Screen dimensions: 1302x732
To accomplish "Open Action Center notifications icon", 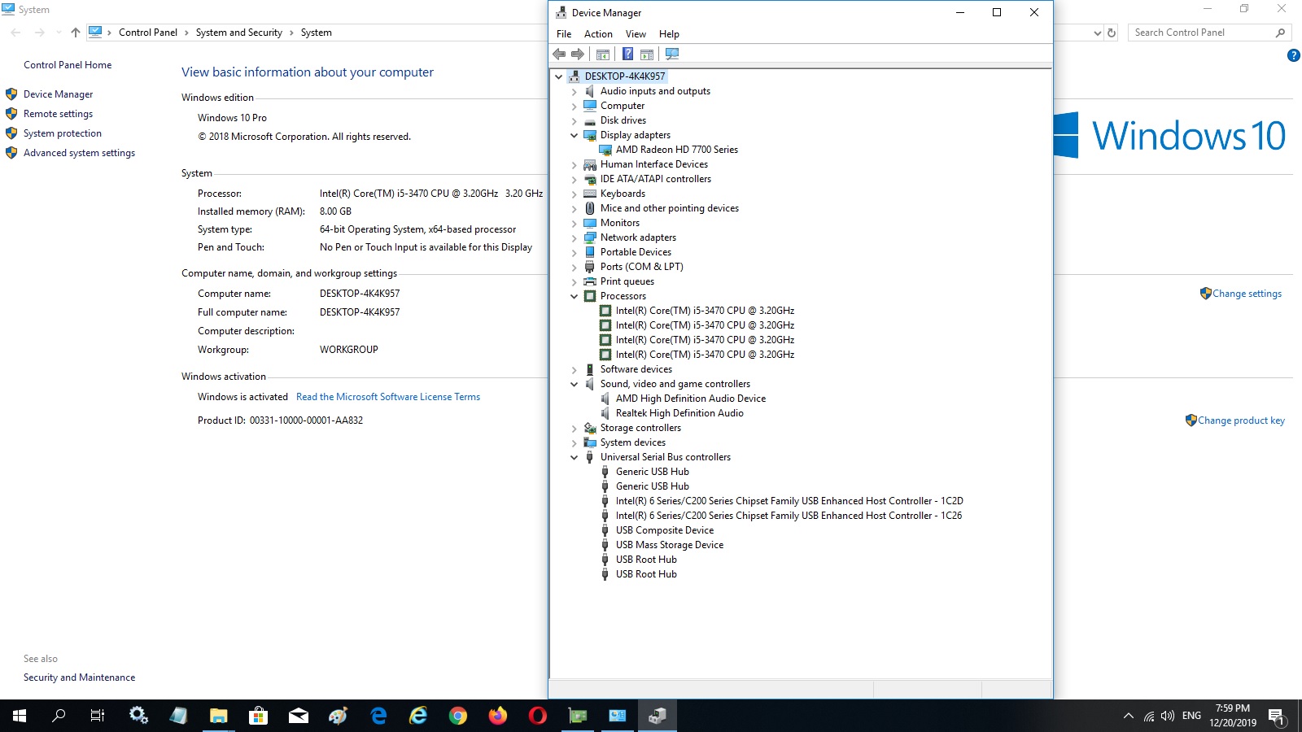I will 1276,717.
